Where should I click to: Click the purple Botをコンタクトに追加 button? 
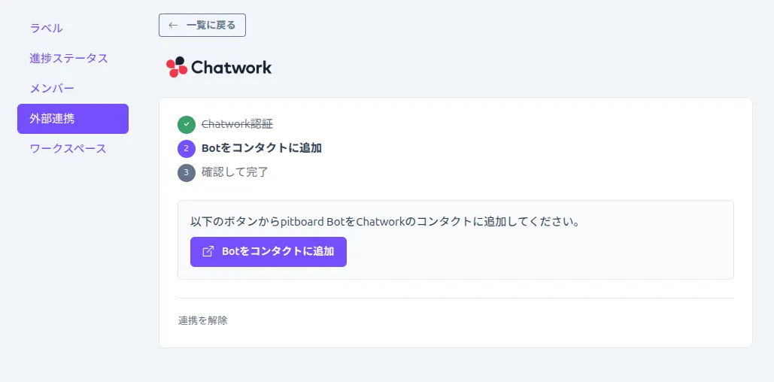269,252
